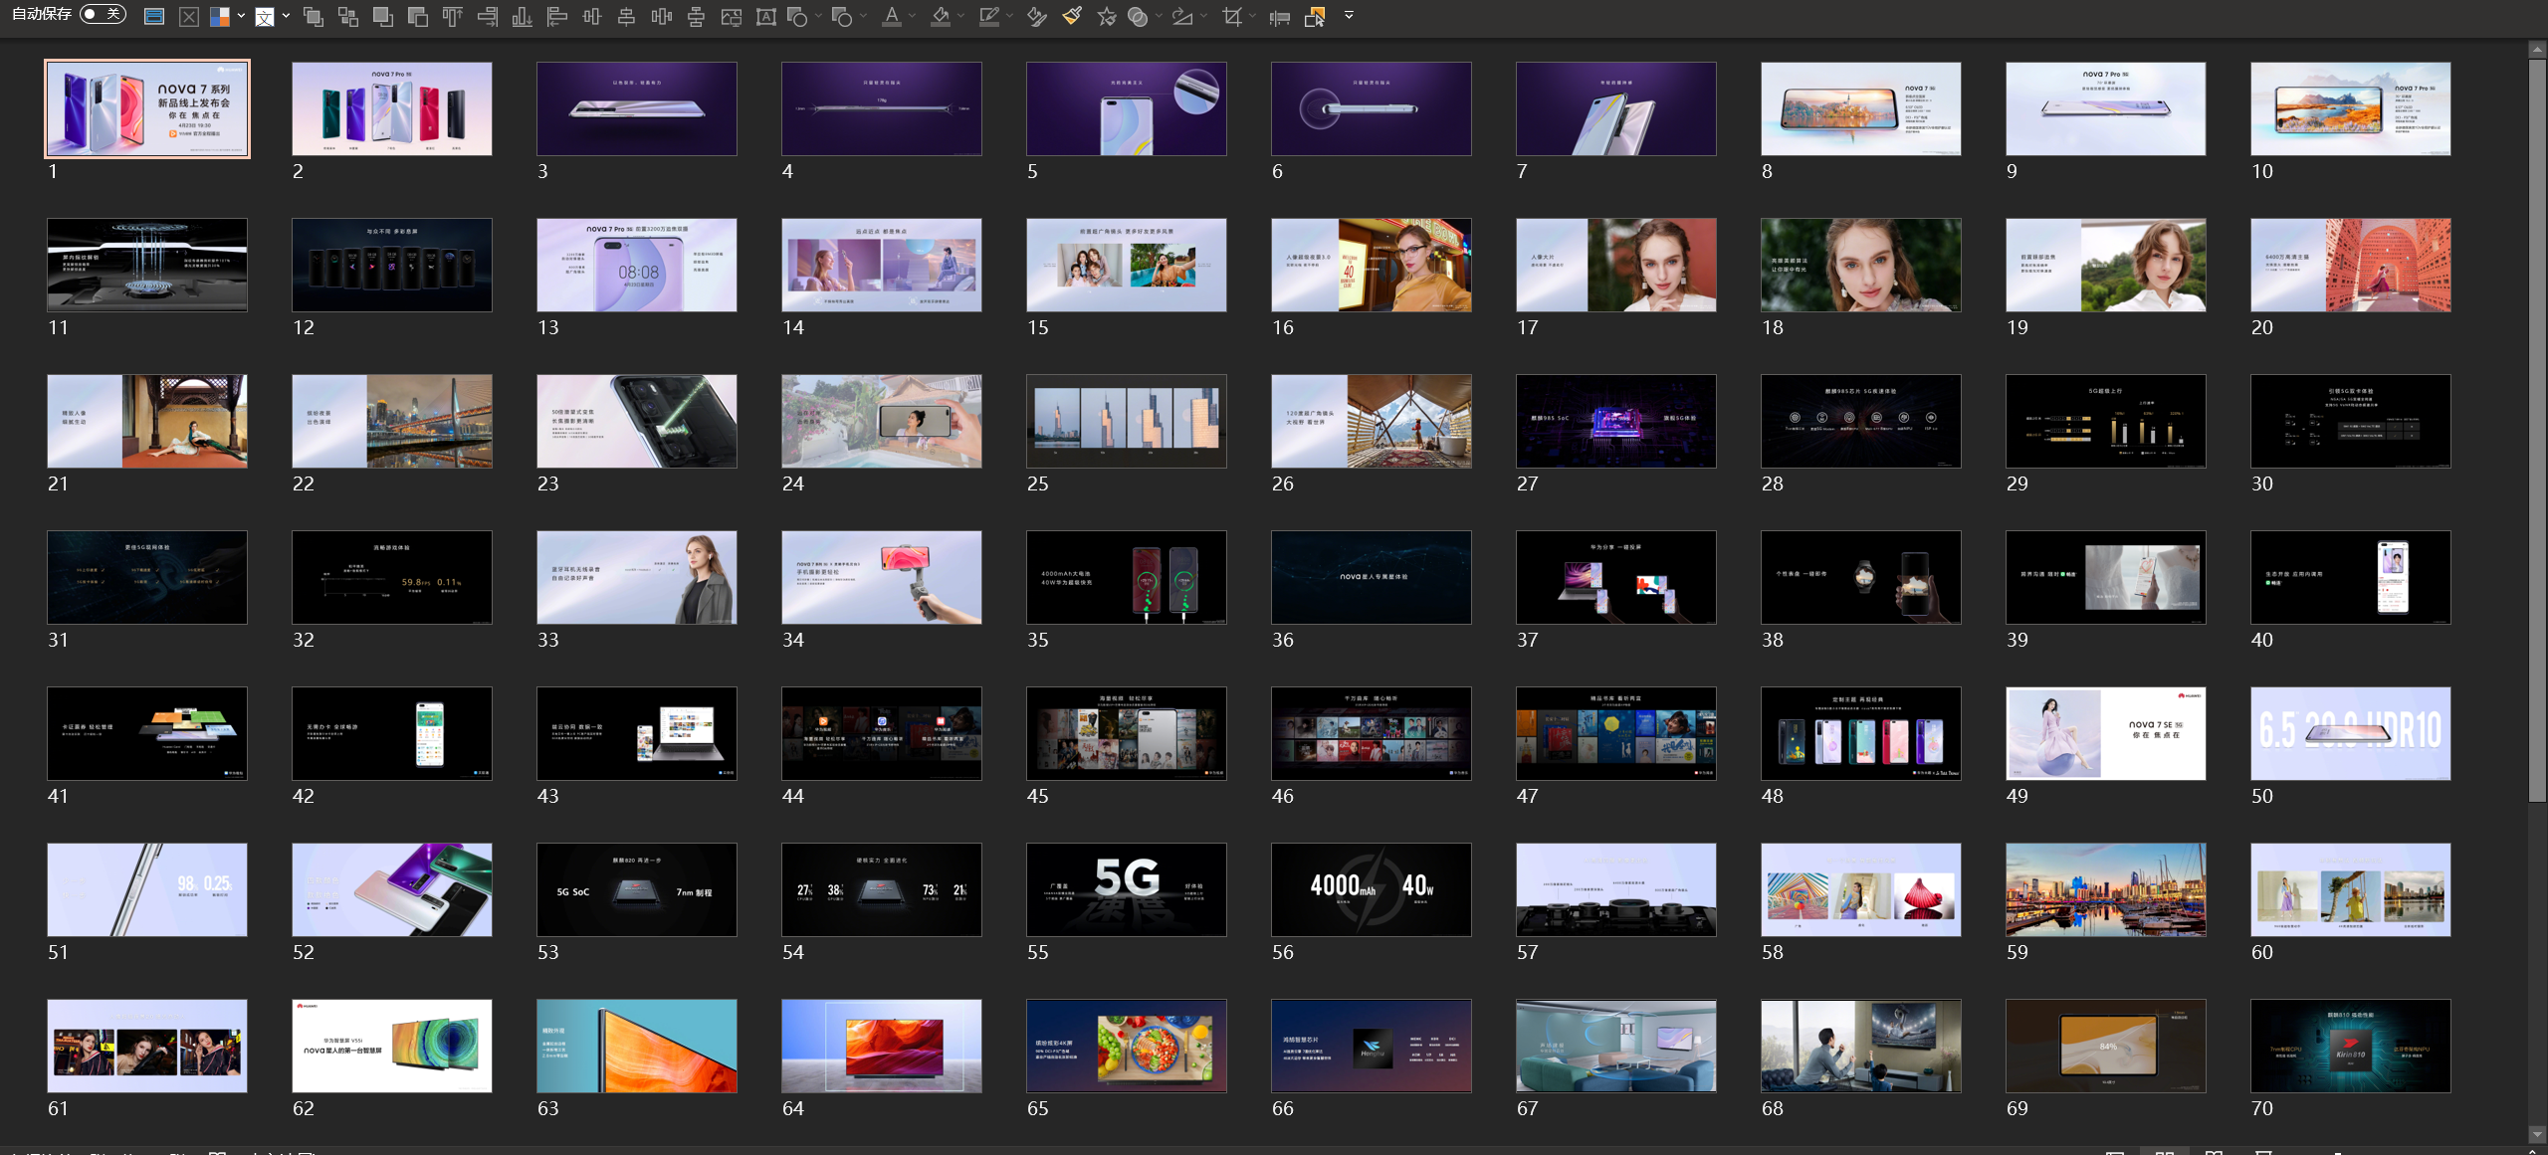
Task: Select slide 55 with large 5G text
Action: pos(1127,889)
